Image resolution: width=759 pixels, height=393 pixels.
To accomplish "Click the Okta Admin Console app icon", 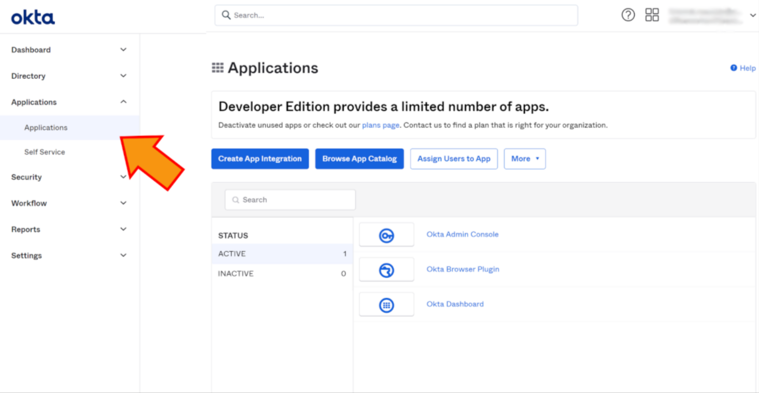I will coord(386,235).
